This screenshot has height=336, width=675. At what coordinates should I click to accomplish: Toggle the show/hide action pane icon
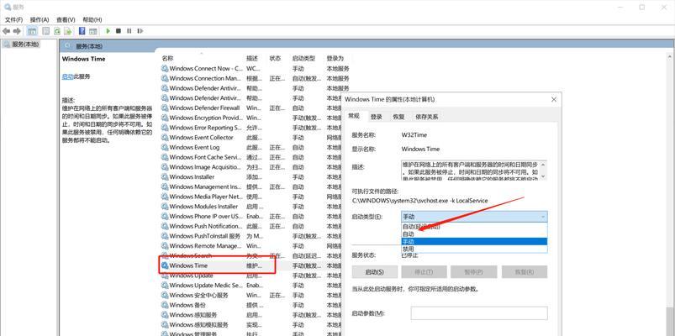[93, 31]
